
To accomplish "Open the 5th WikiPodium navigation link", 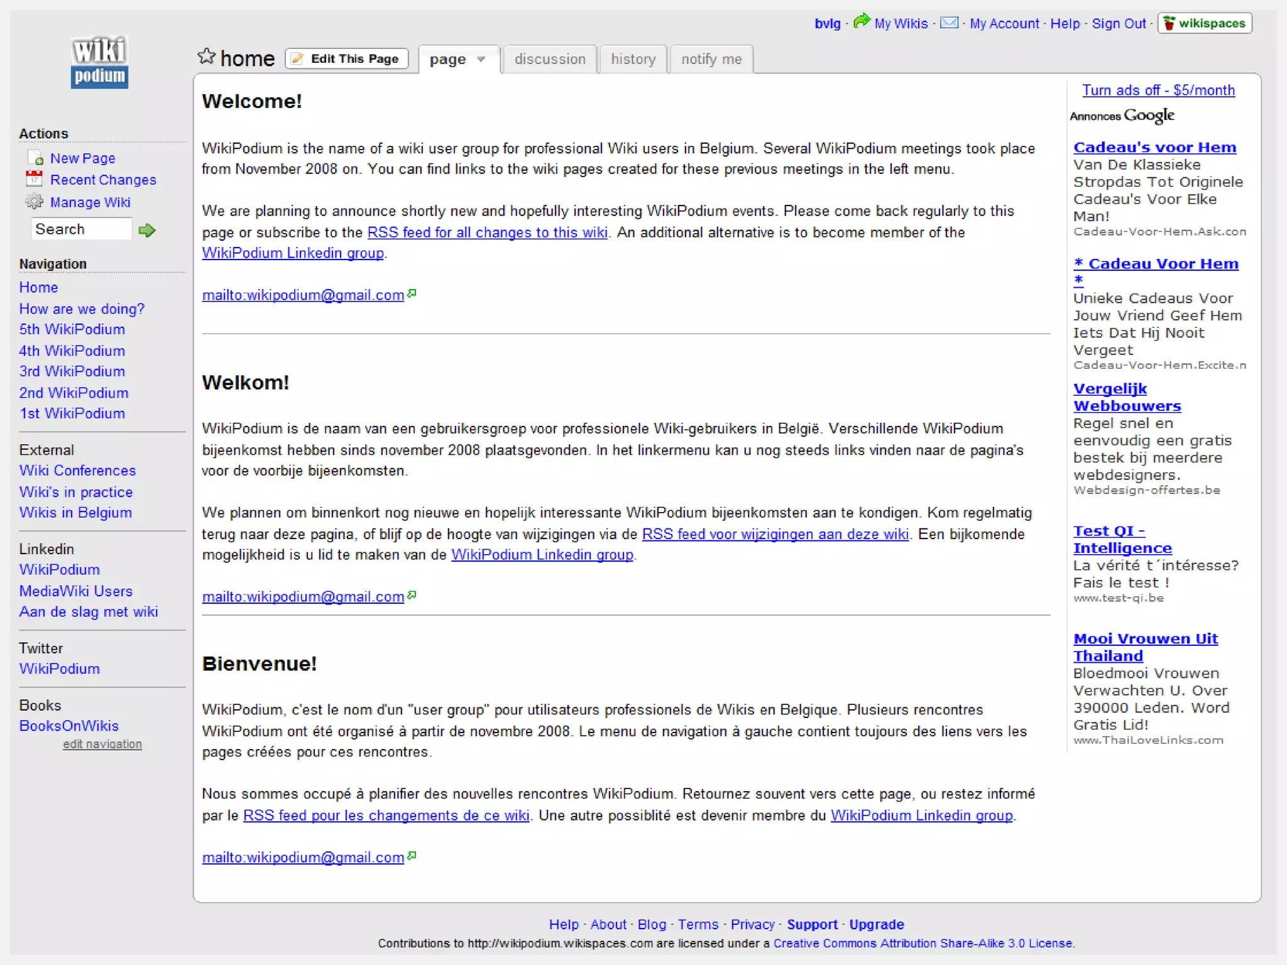I will [x=72, y=329].
